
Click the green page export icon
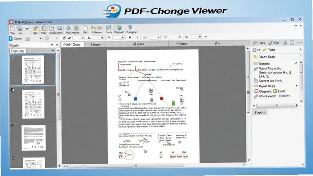click(x=93, y=28)
